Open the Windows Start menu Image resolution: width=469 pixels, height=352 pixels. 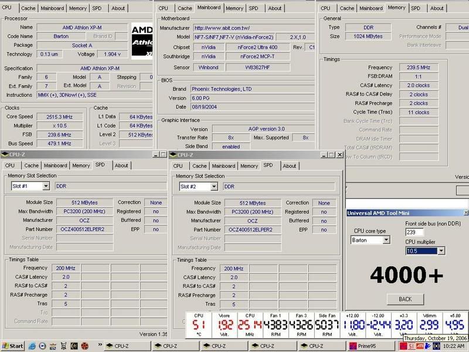(x=13, y=346)
